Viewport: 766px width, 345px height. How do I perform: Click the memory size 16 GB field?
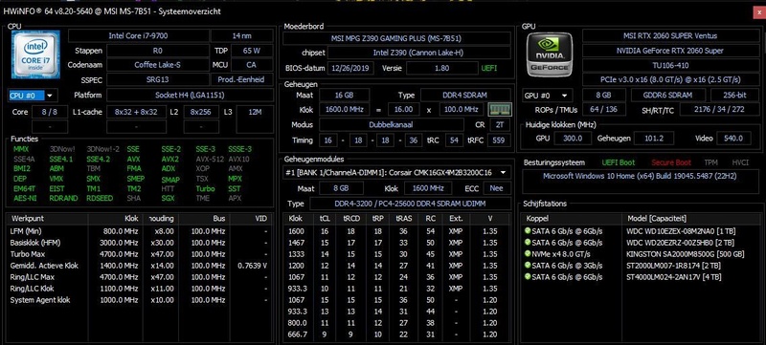(x=345, y=95)
